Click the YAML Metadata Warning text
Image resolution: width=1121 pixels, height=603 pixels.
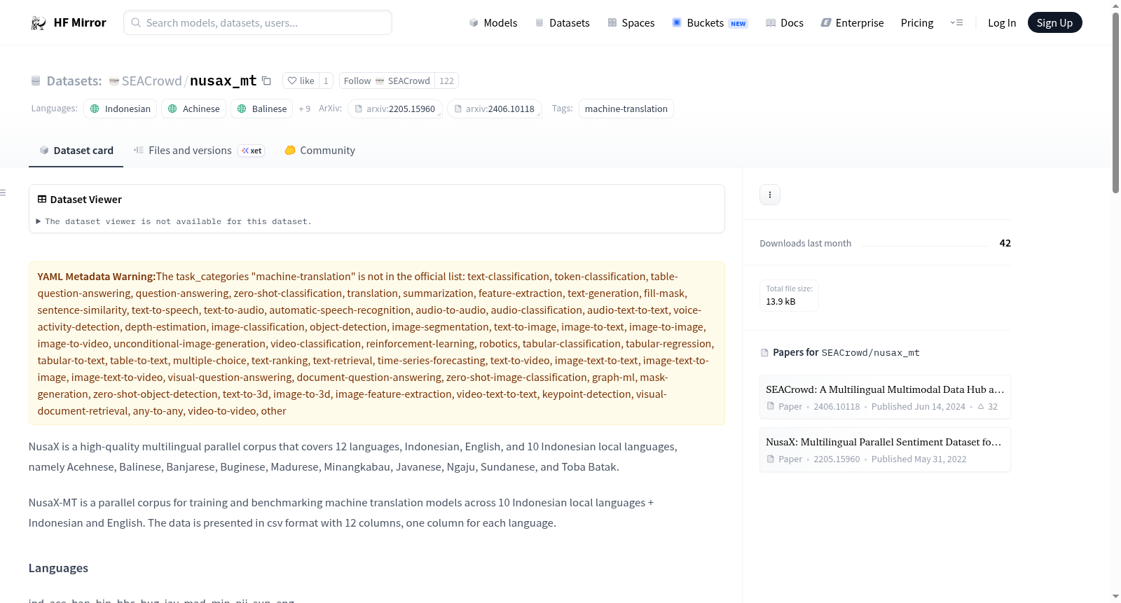(97, 277)
